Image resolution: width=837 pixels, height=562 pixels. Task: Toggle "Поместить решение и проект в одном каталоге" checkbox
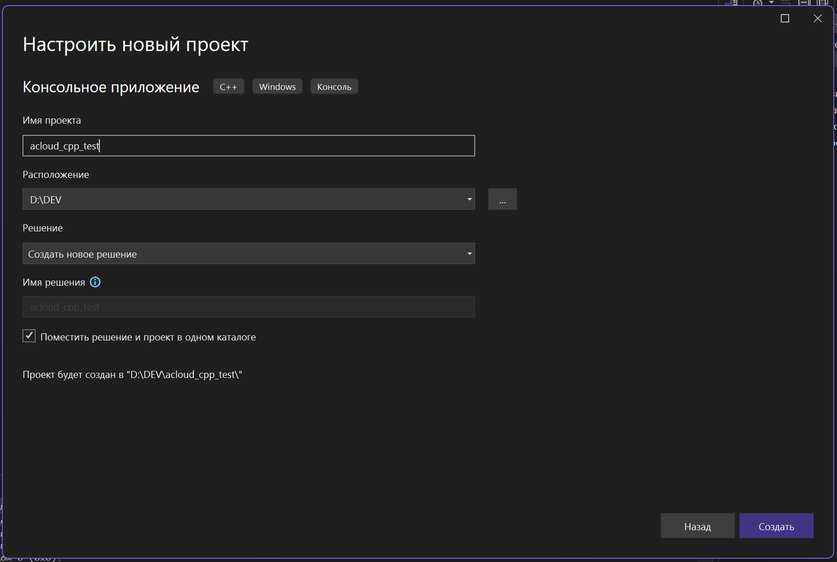coord(29,336)
